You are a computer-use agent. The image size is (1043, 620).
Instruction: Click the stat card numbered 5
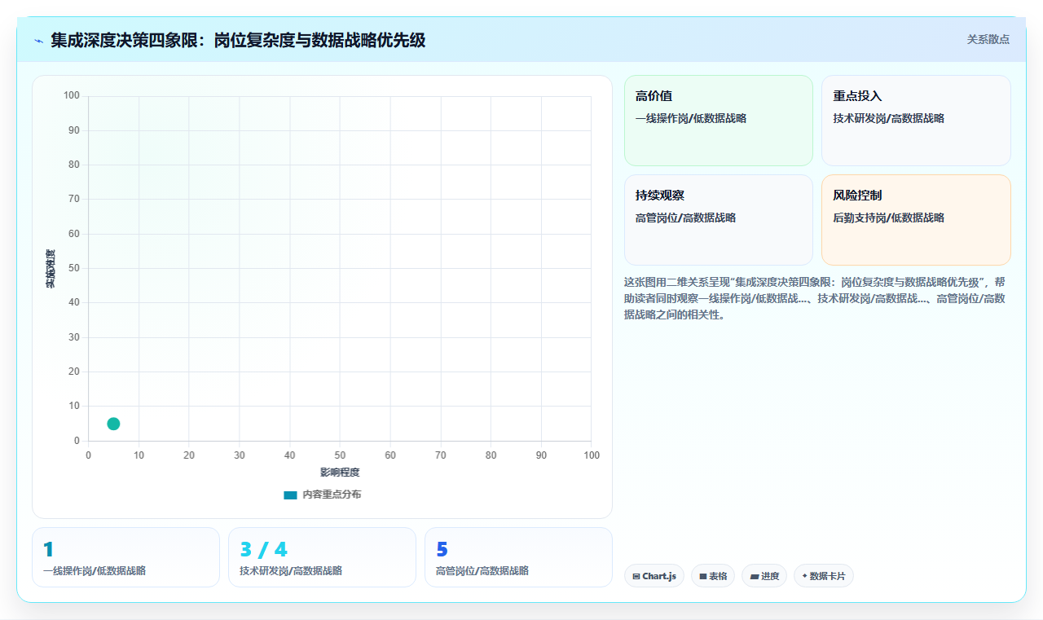518,557
